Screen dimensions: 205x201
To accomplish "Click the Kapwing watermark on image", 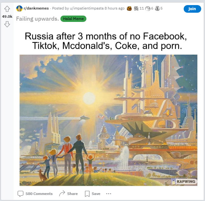I will click(184, 181).
